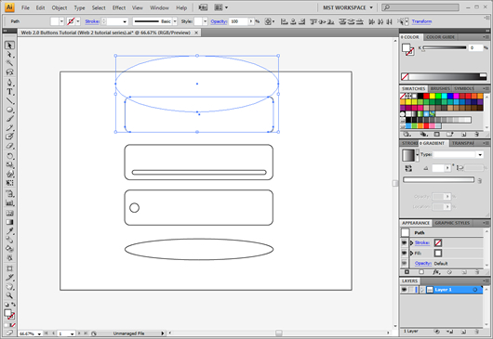Toggle Layer 1 visibility eye
493x339 pixels.
point(404,290)
